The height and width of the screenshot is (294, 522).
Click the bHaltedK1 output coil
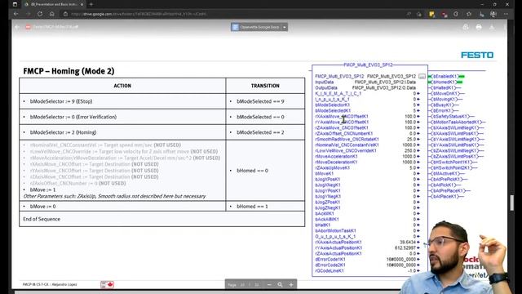coord(443,87)
